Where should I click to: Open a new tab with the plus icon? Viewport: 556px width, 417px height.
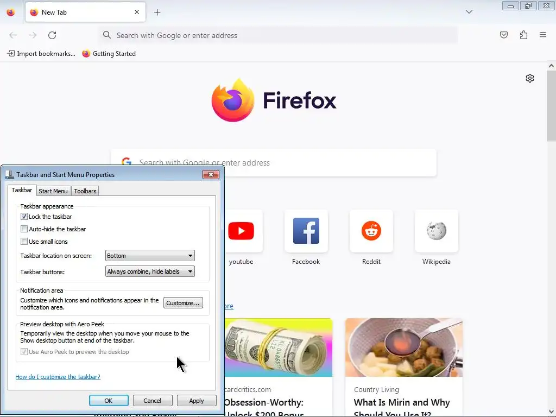point(157,12)
